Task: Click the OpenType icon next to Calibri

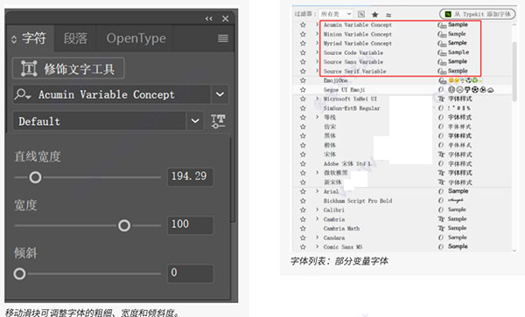Action: coord(441,210)
